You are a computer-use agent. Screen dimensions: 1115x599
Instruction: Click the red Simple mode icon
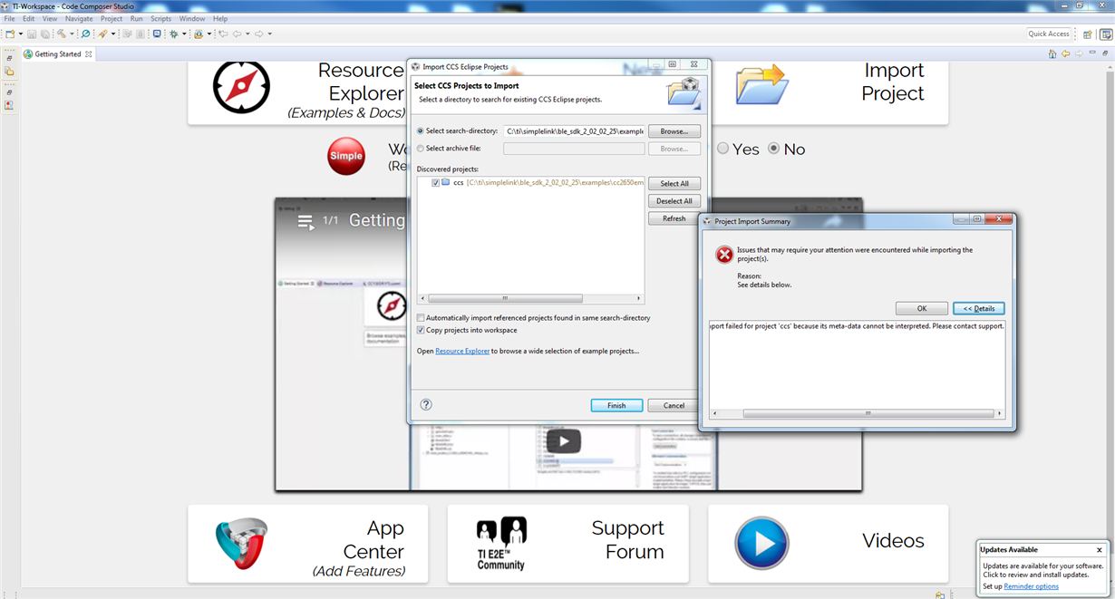[x=346, y=156]
